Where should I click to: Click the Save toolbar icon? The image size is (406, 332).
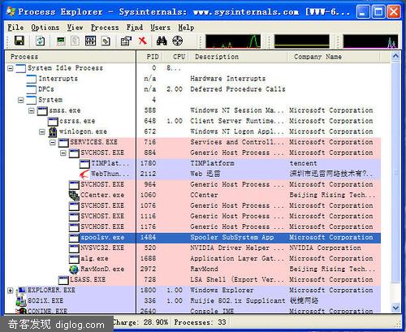(19, 41)
